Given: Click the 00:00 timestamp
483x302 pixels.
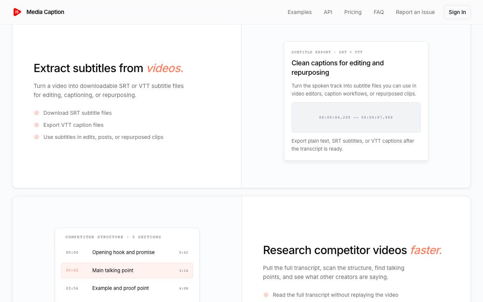Looking at the screenshot, I should click(72, 253).
